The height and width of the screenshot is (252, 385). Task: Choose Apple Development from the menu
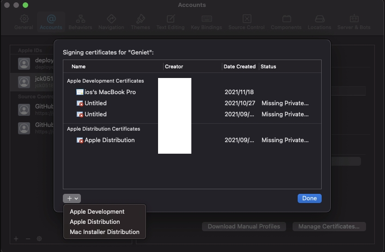pos(97,211)
